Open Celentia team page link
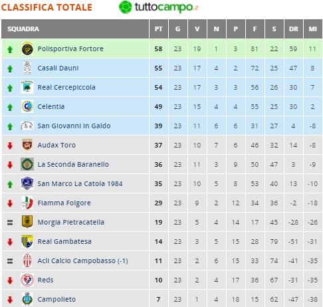The width and height of the screenshot is (323, 307). pyautogui.click(x=51, y=106)
